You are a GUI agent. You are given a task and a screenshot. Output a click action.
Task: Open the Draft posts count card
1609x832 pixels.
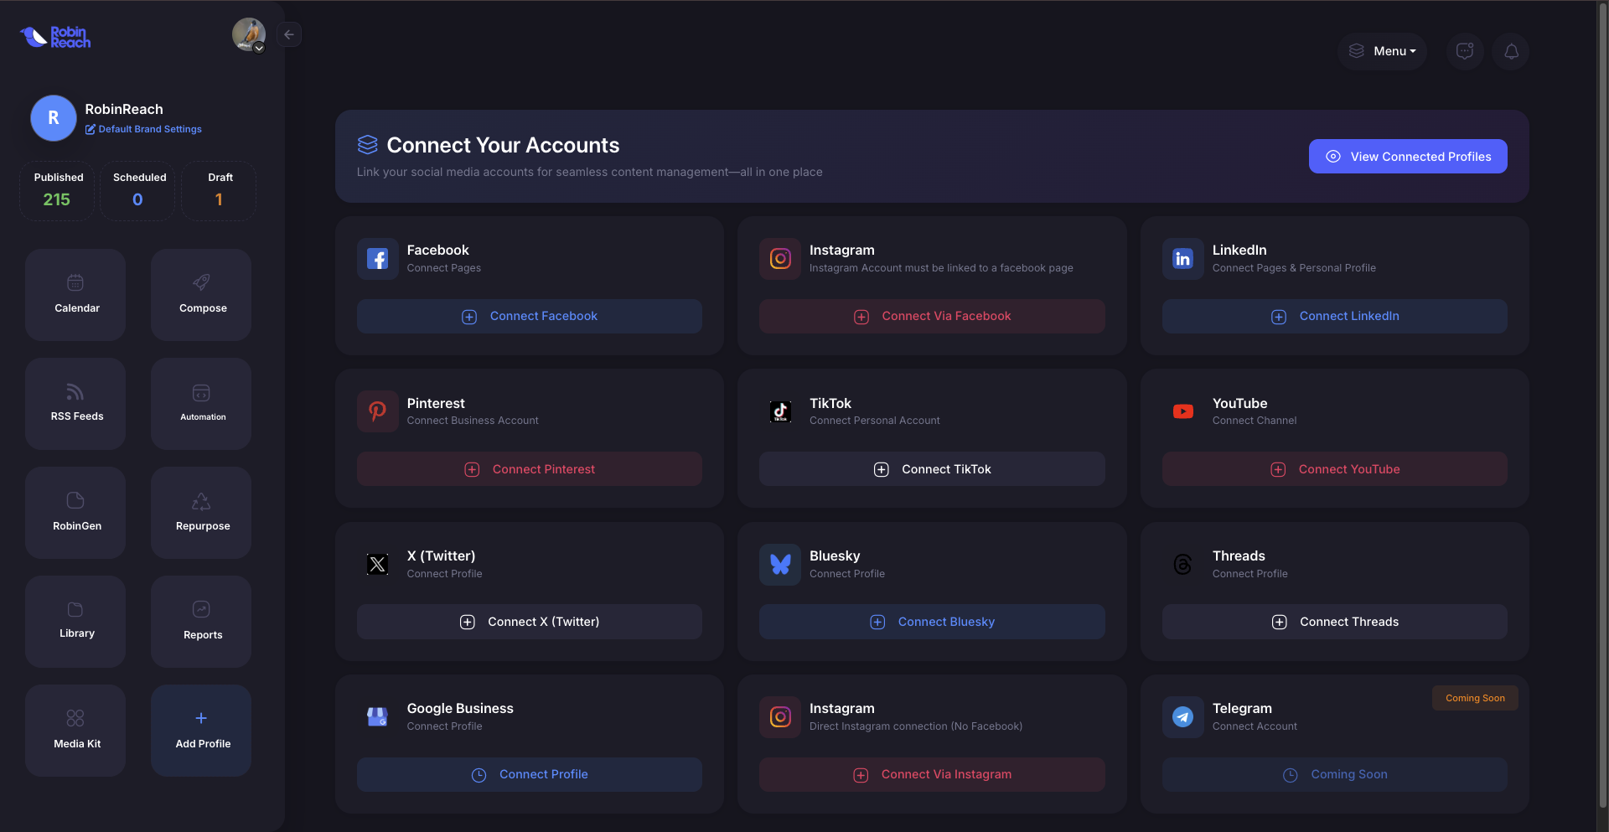(x=220, y=191)
